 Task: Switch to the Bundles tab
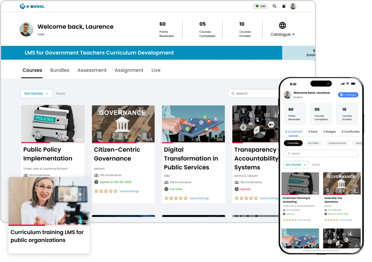click(60, 70)
